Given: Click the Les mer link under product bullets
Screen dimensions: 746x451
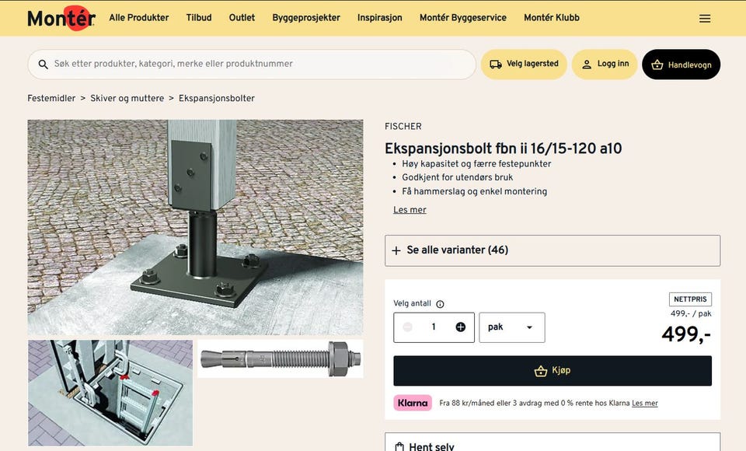Looking at the screenshot, I should point(410,209).
